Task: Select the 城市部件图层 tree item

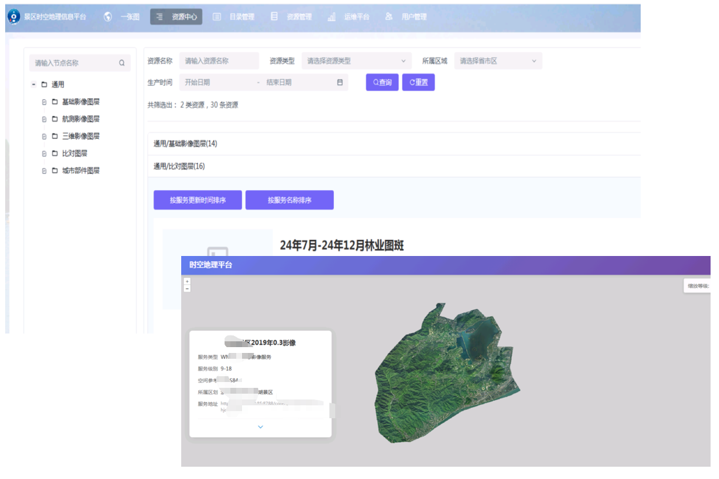Action: pyautogui.click(x=81, y=171)
